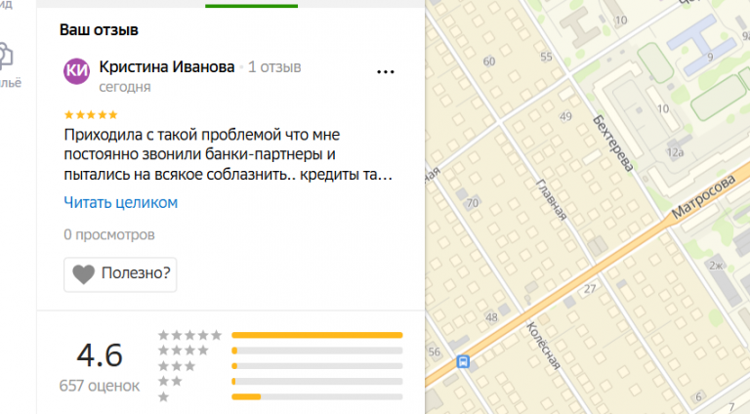Viewport: 750px width, 414px height.
Task: Filter reviews by three-star row
Action: (281, 366)
